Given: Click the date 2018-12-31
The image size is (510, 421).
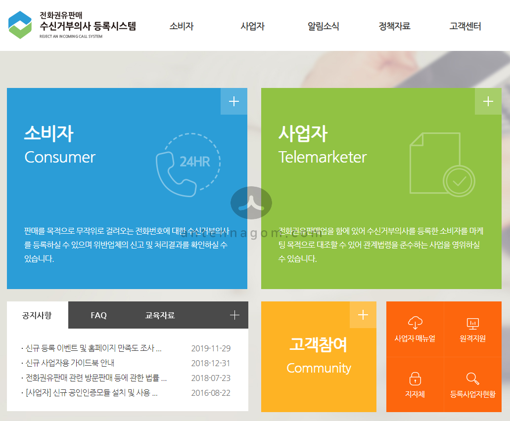Looking at the screenshot, I should (x=211, y=363).
